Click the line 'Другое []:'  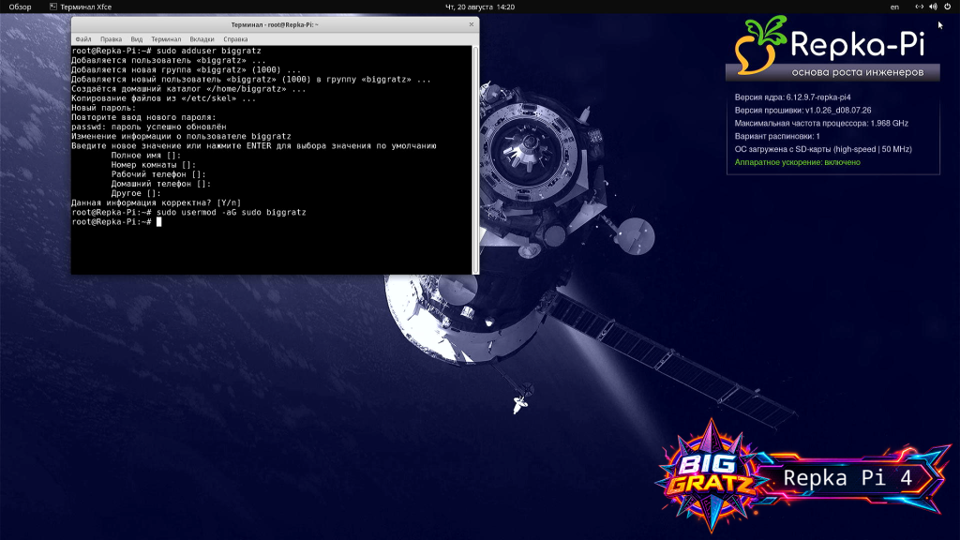[136, 193]
